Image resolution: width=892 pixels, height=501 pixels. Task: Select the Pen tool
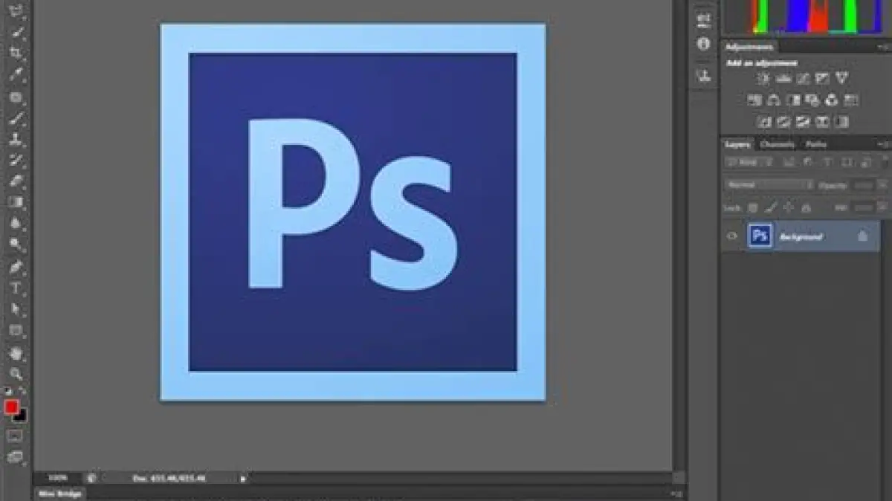16,266
